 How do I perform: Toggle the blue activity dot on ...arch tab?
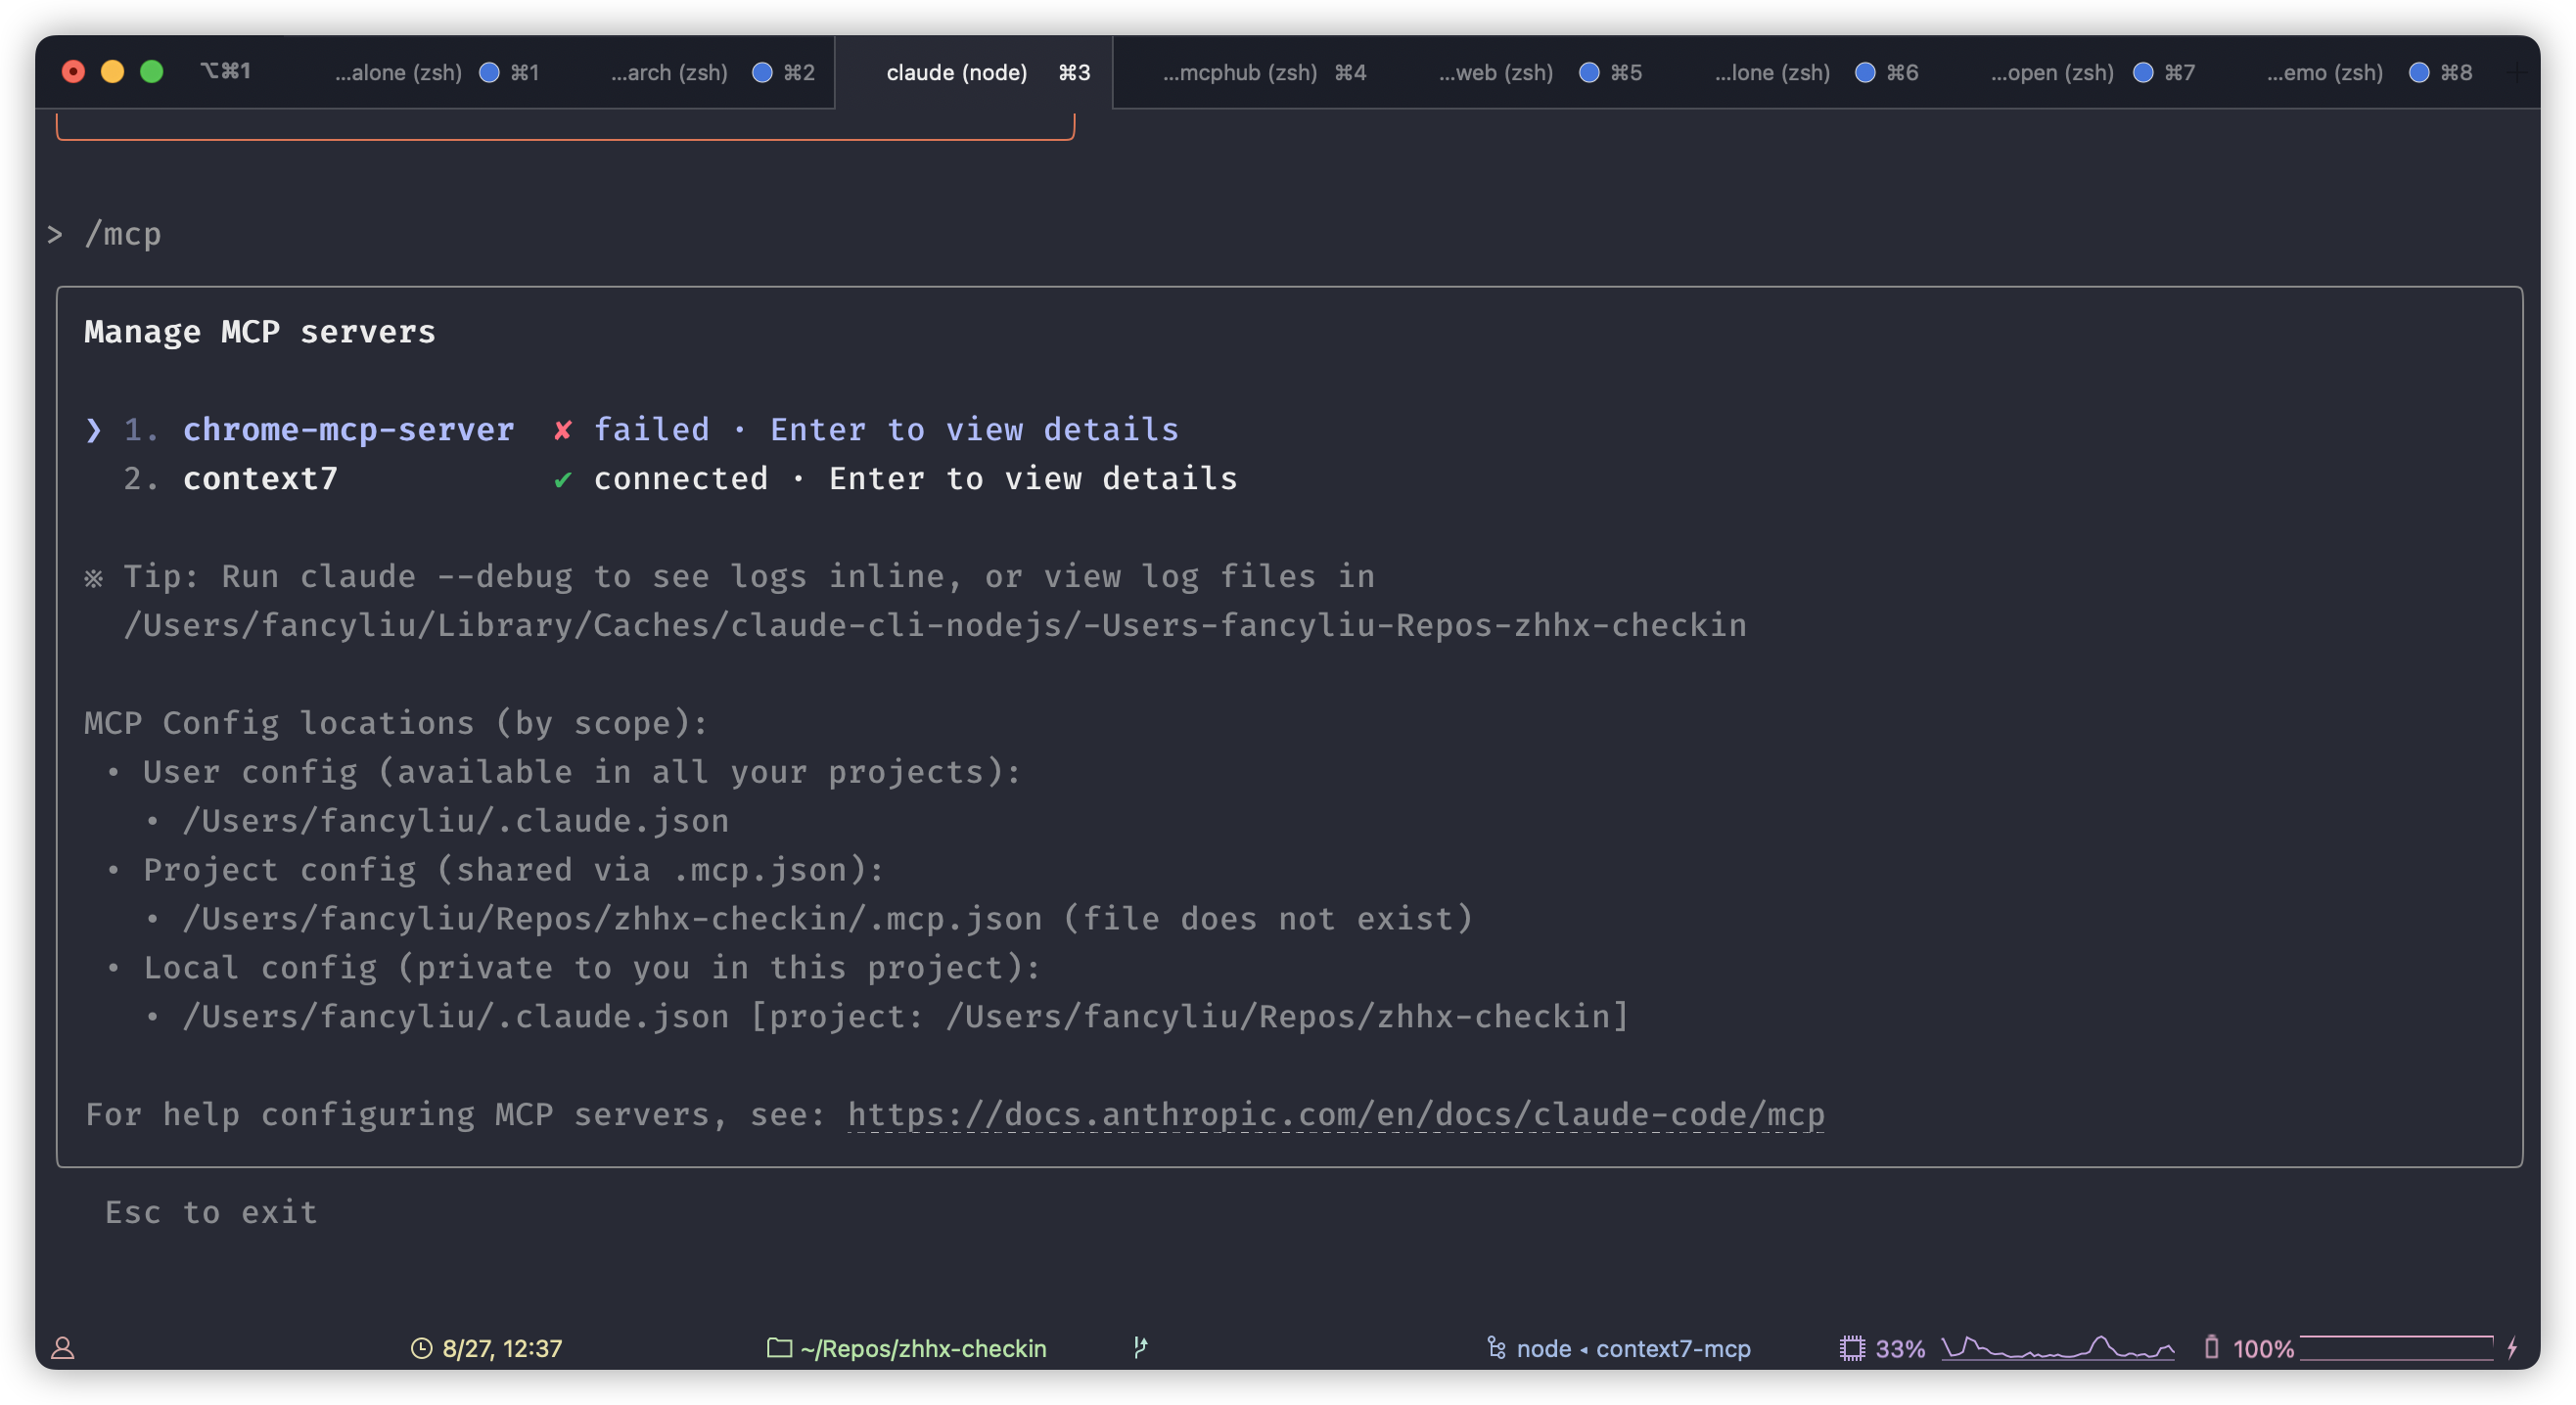(763, 72)
